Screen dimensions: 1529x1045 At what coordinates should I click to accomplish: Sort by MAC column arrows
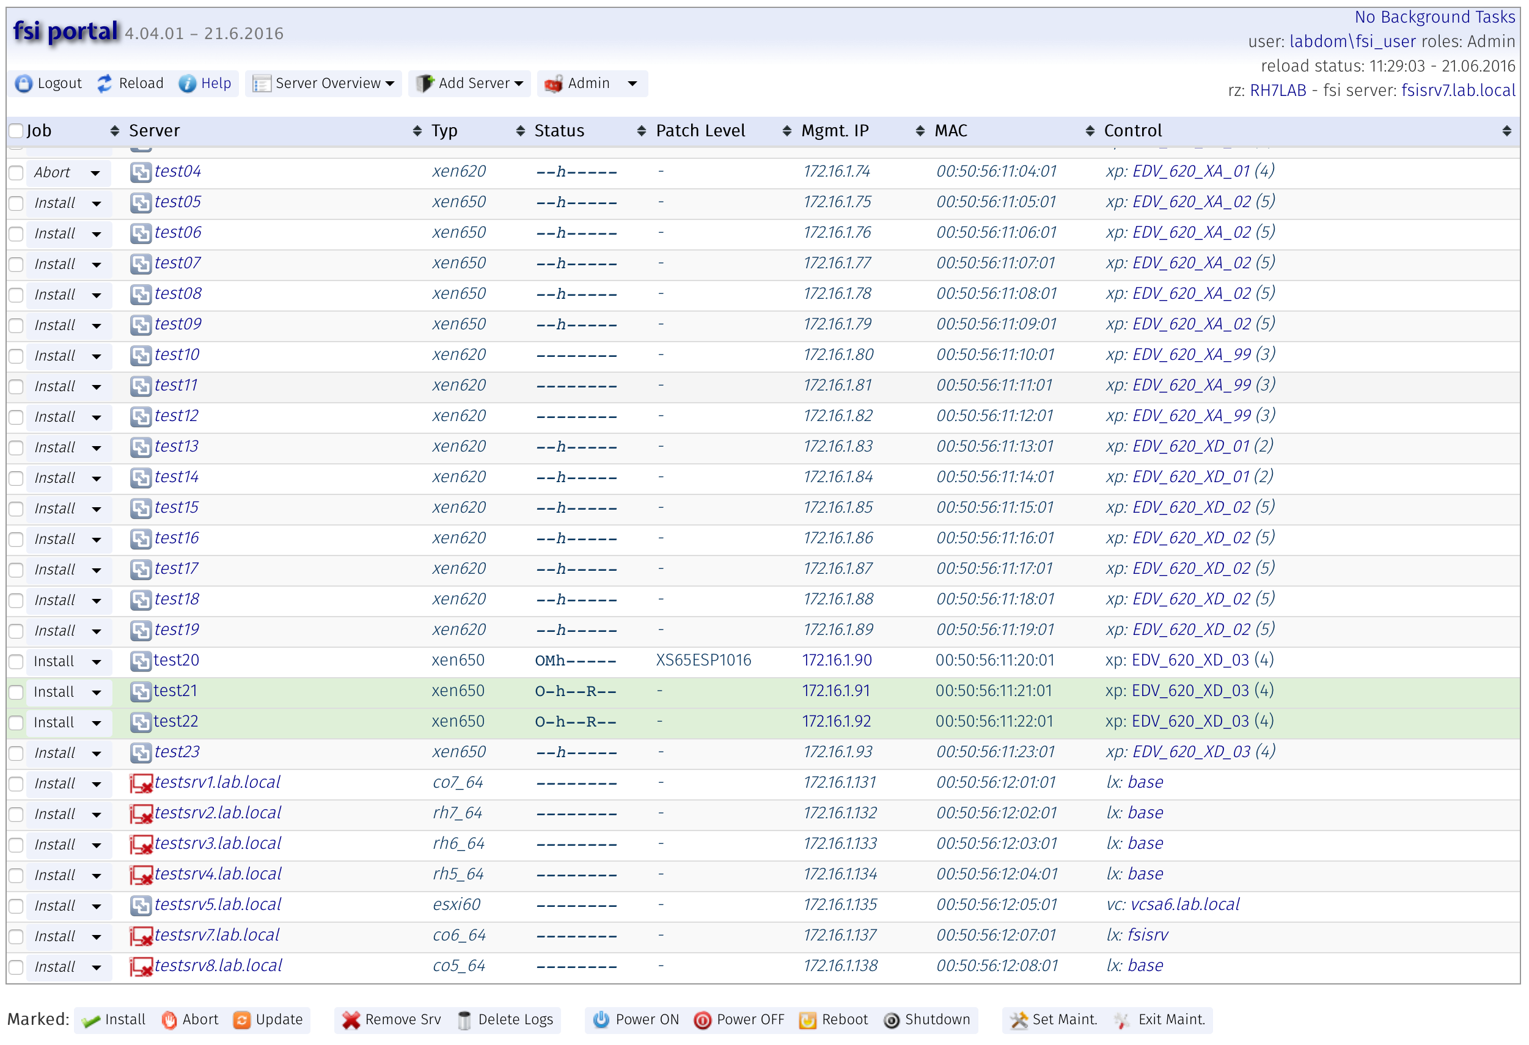point(1090,131)
